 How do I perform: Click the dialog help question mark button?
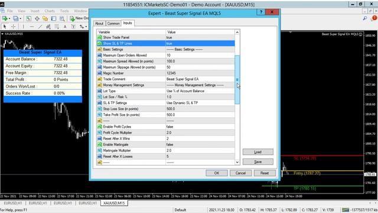pos(261,12)
